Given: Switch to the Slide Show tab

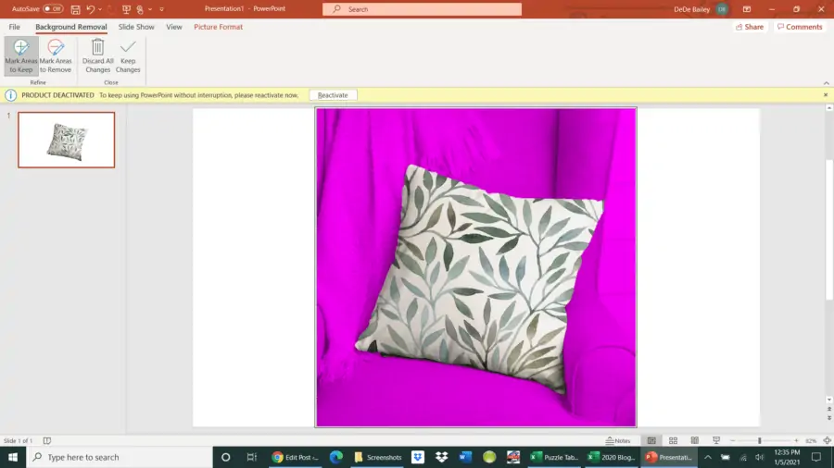Looking at the screenshot, I should pyautogui.click(x=136, y=27).
